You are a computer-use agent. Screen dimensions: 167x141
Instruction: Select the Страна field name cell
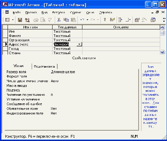pos(30,53)
